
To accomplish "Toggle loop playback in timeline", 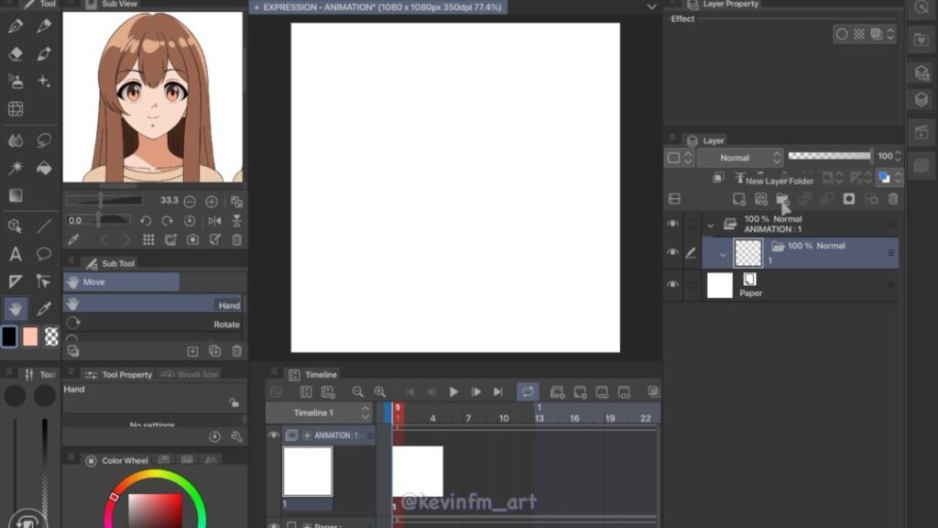I will tap(528, 392).
